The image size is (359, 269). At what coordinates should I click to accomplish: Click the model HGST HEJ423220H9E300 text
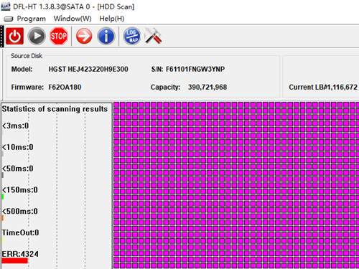[88, 70]
